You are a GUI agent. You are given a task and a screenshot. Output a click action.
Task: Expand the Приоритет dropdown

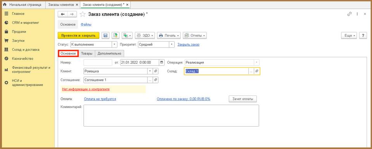(172, 44)
